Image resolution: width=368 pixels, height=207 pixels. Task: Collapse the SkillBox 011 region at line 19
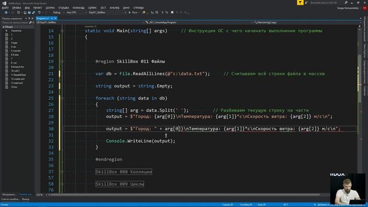pyautogui.click(x=62, y=62)
